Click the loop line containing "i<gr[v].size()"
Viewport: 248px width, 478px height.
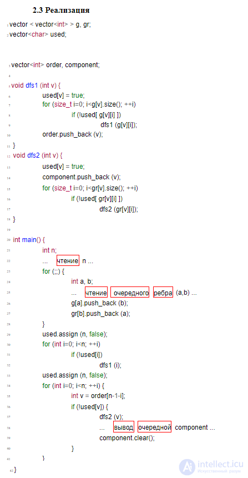coord(90,188)
